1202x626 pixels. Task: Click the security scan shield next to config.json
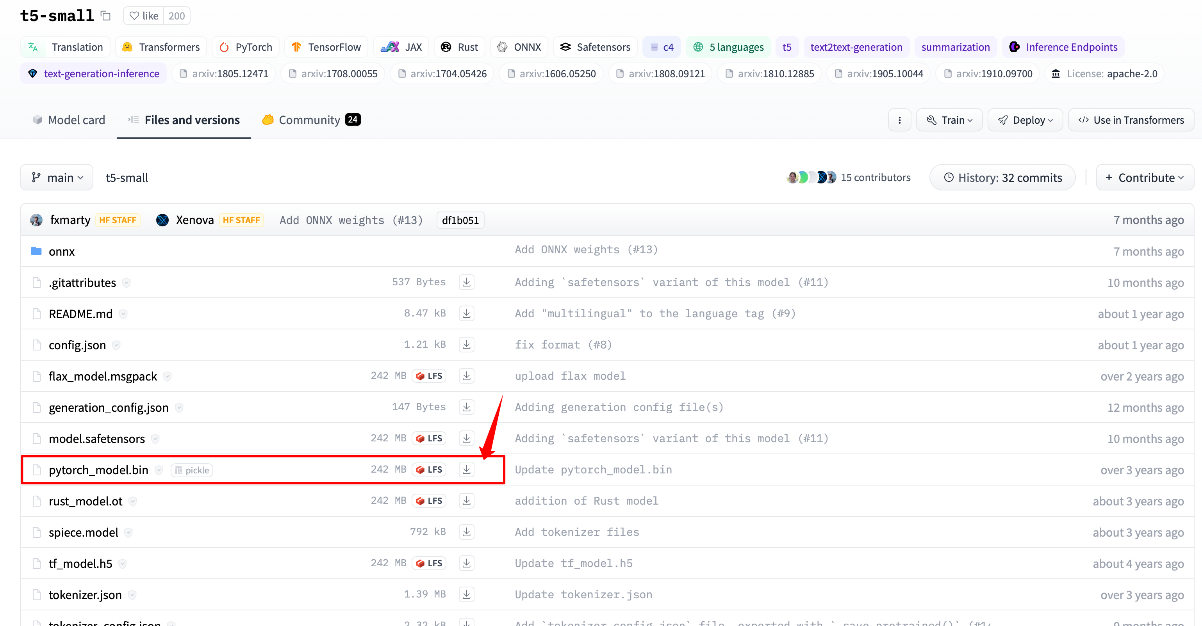click(116, 345)
